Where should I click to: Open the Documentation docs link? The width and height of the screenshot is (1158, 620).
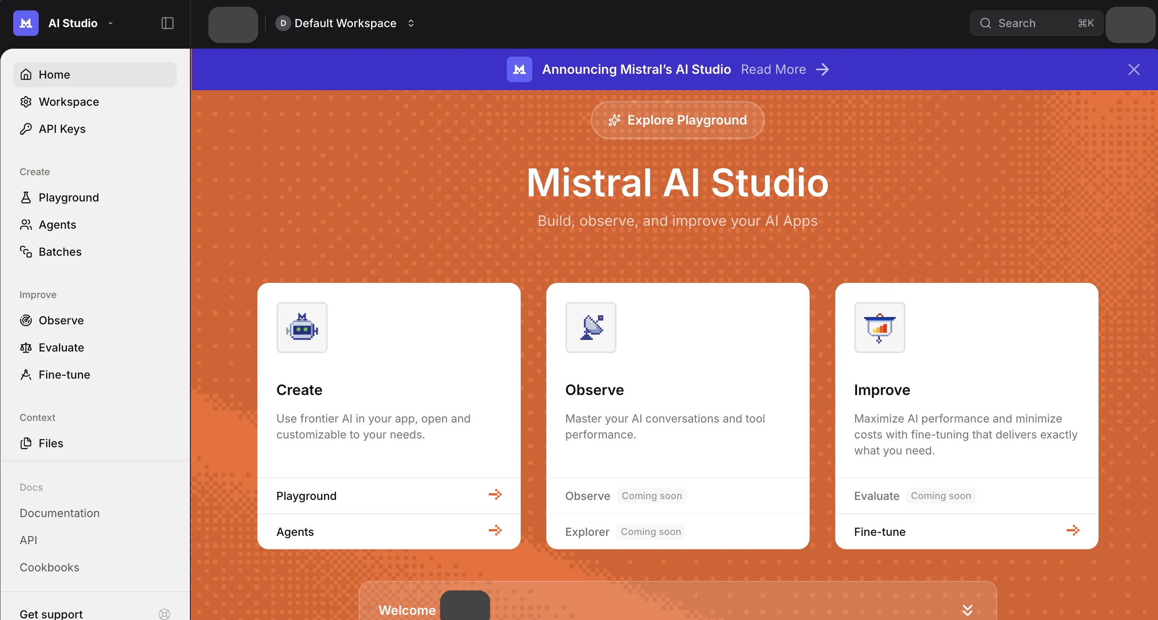click(59, 513)
